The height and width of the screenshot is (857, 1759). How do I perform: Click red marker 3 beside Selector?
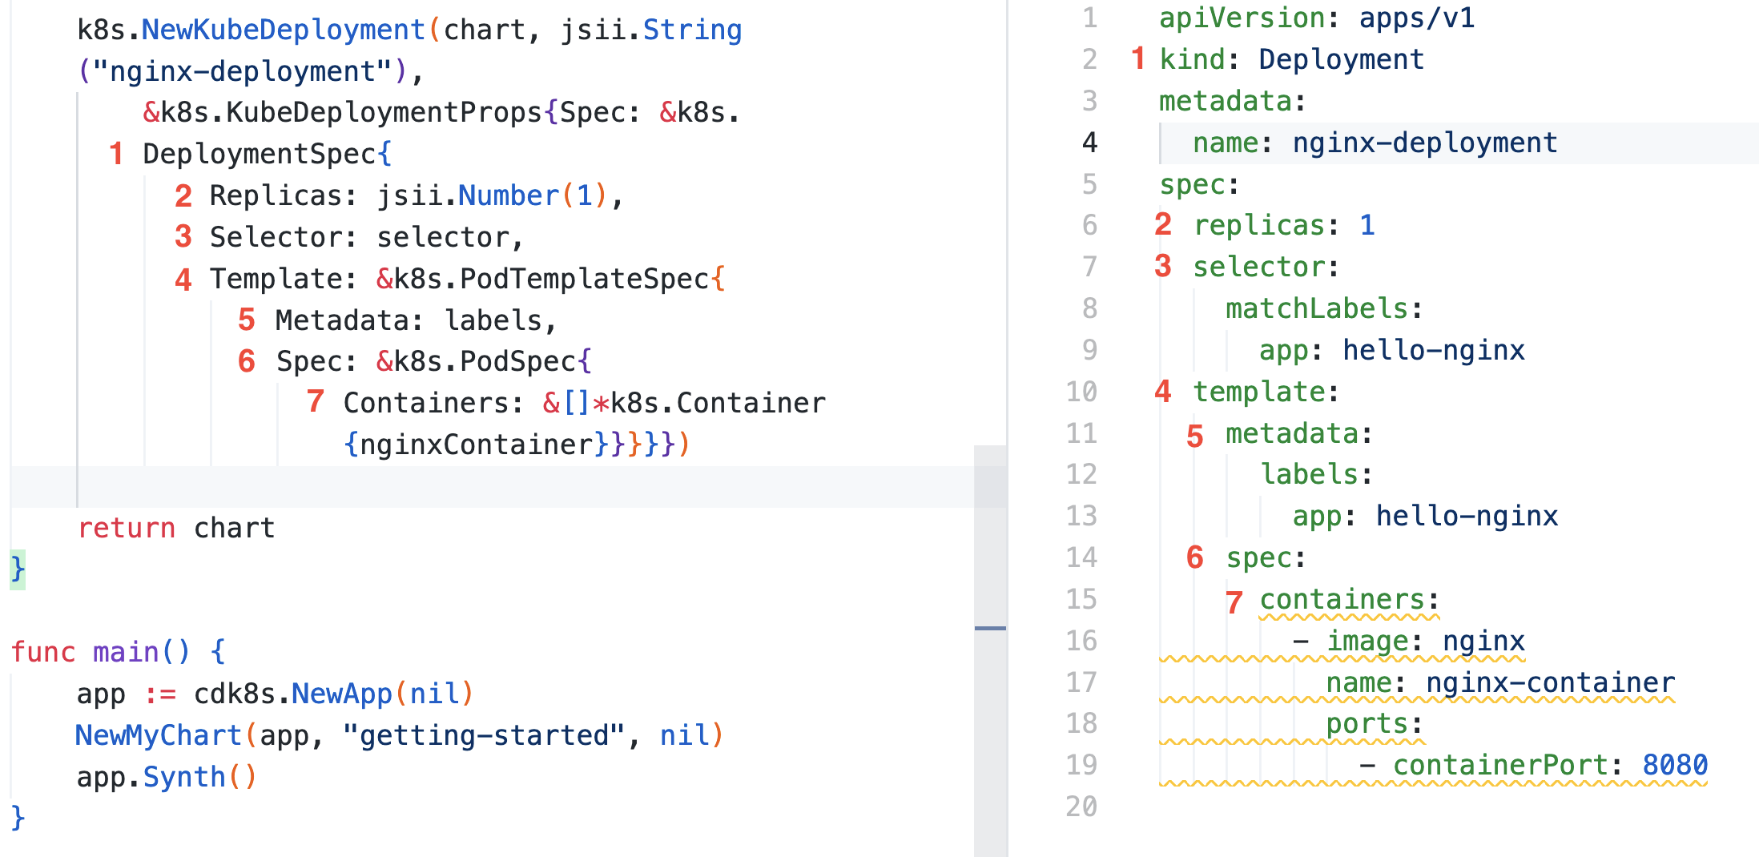coord(183,237)
